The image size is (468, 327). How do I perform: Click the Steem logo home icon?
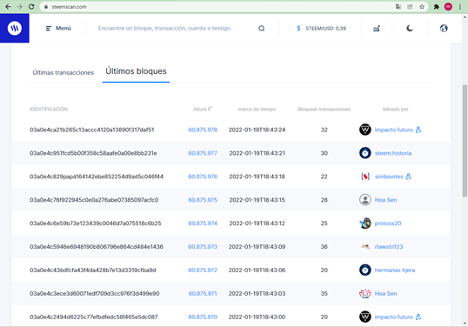coord(14,28)
